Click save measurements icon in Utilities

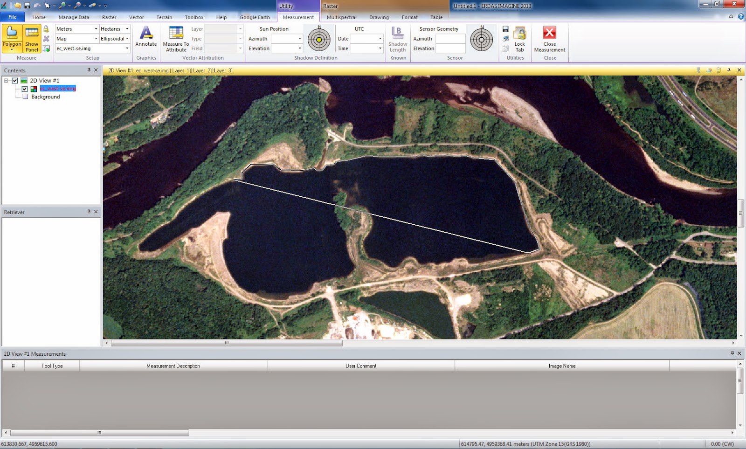505,29
